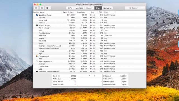The height and width of the screenshot is (101, 179).
Task: Click the Activity Monitor process icon
Action: 37,25
